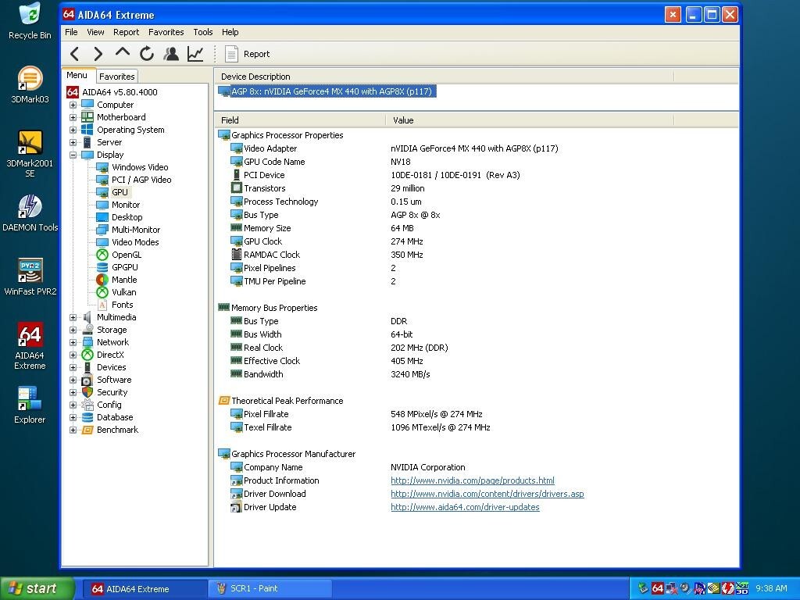Open the WinFast PVR2 desktop icon
Viewport: 800px width, 600px height.
pyautogui.click(x=30, y=277)
